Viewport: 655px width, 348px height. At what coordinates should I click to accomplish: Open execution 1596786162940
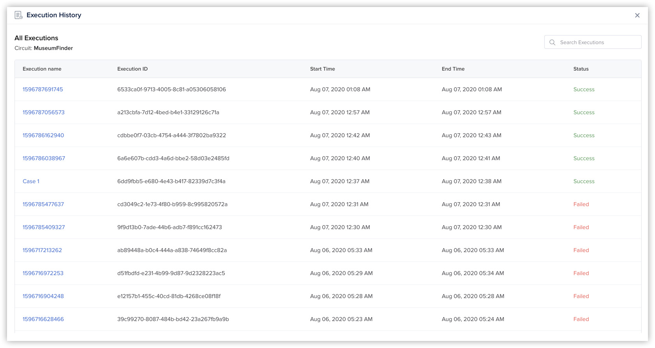(43, 135)
